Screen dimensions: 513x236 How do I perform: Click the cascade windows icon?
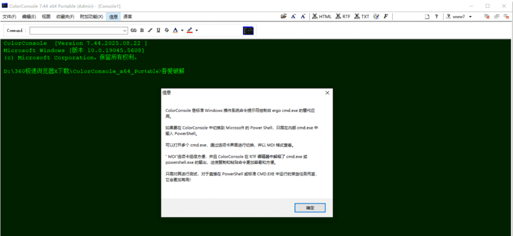click(496, 17)
